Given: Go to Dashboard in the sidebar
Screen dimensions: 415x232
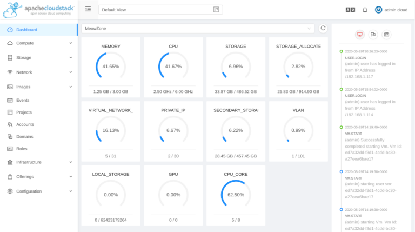Looking at the screenshot, I should 39,30.
